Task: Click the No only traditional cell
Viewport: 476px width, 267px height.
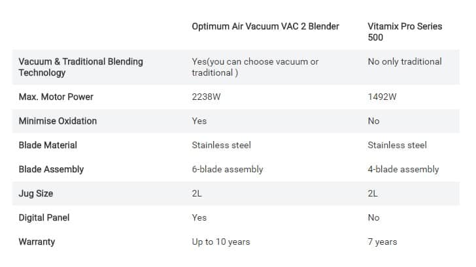Action: click(x=405, y=61)
